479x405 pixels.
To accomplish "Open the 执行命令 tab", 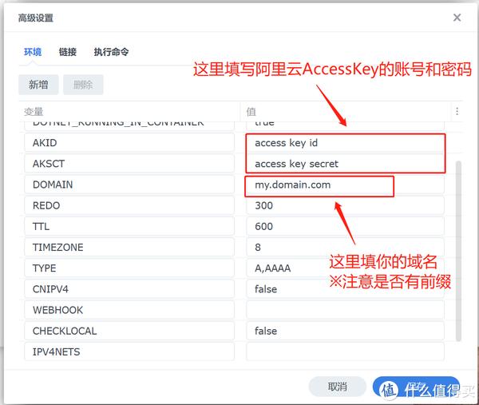I will point(111,52).
